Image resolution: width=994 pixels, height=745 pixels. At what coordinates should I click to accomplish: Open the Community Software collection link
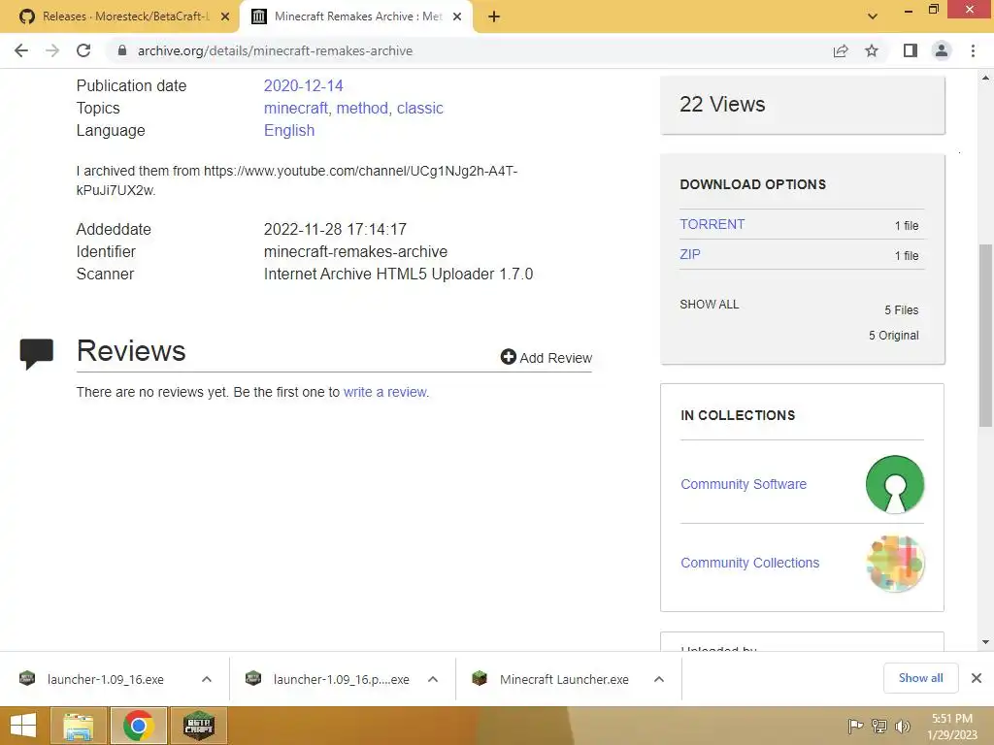(744, 484)
